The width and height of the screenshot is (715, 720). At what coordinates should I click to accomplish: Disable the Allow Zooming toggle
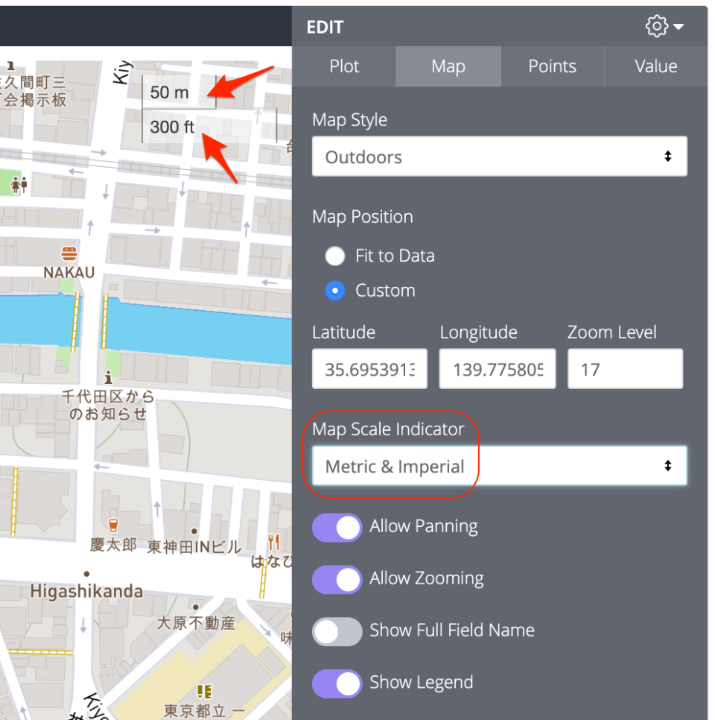(337, 579)
